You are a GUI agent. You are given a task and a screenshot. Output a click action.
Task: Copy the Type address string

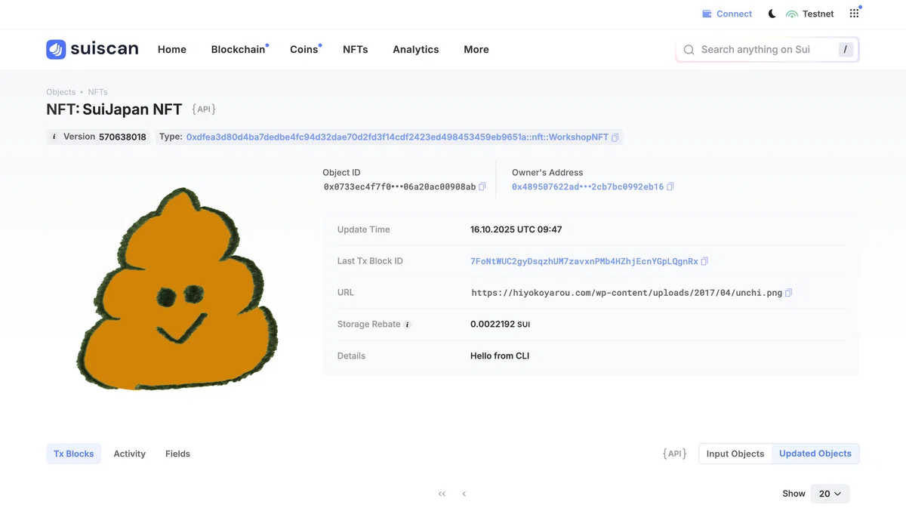pos(615,137)
